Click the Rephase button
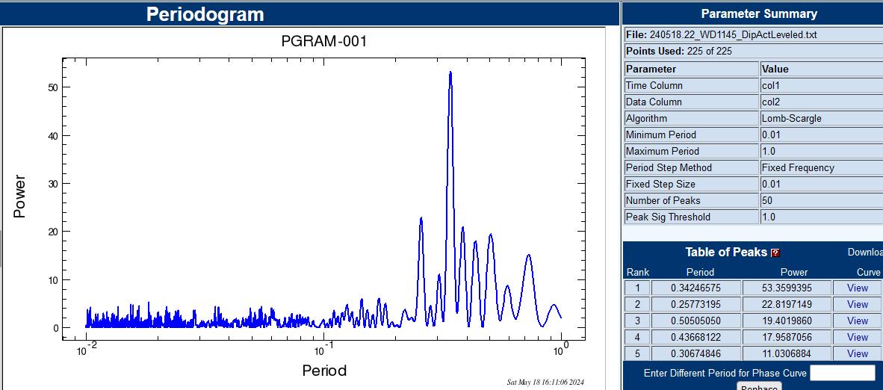 coord(758,388)
